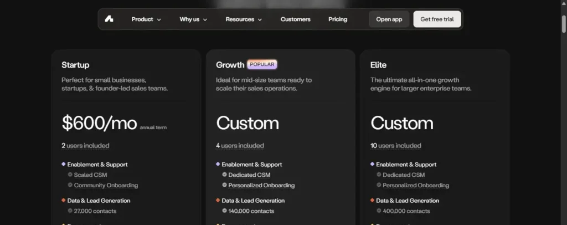The image size is (567, 225).
Task: Click check icon beside Scaled CSM
Action: click(x=70, y=175)
